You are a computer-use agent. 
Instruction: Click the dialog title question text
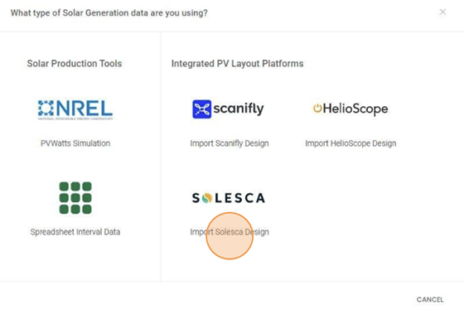(x=109, y=13)
